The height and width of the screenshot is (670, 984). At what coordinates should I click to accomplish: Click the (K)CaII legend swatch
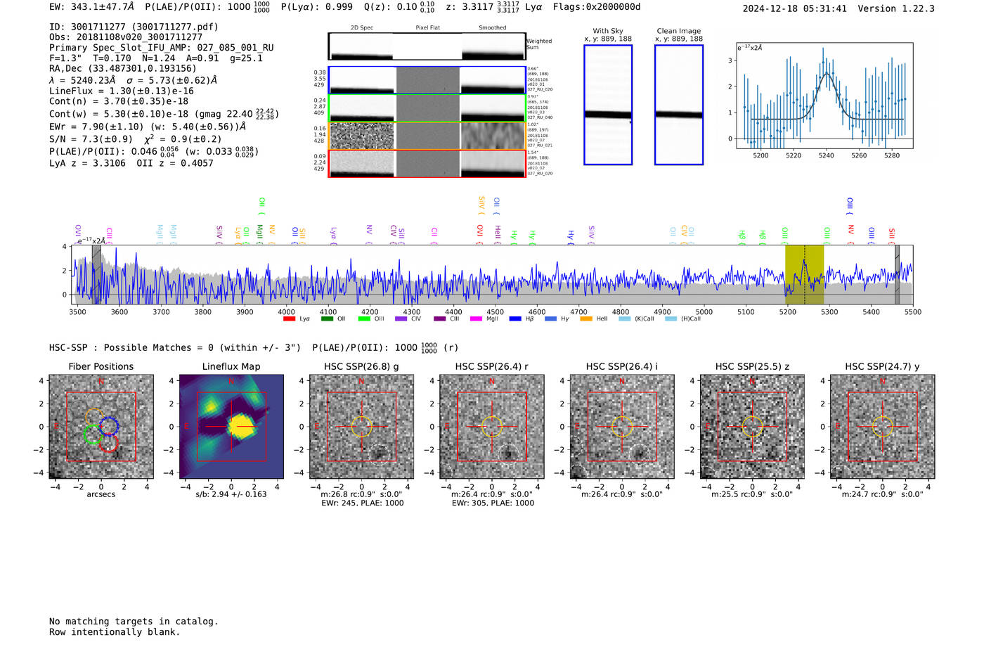(x=625, y=319)
